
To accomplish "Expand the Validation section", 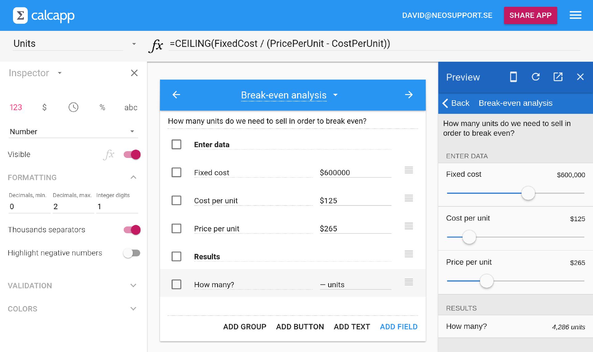I will point(133,285).
